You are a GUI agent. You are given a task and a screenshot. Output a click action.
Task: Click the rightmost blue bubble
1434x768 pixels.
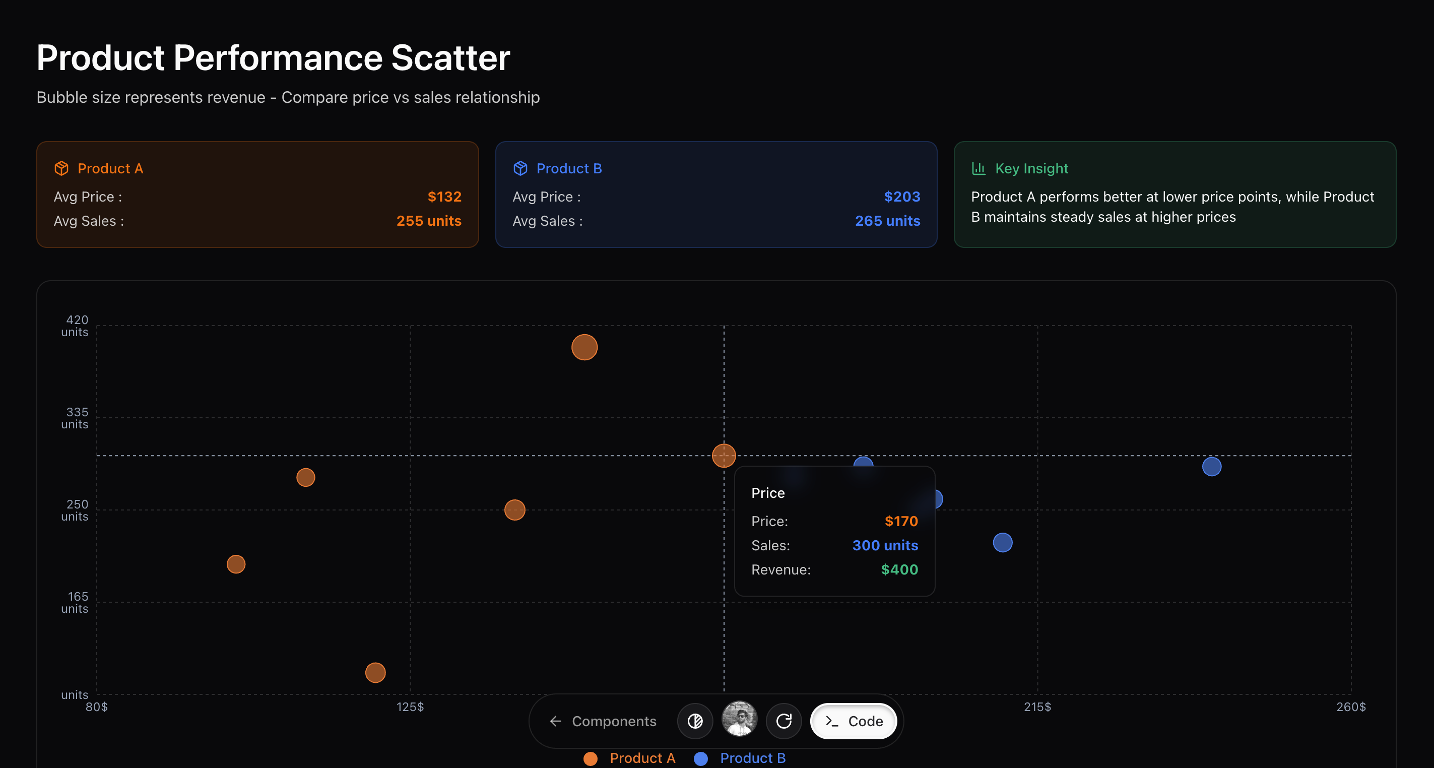tap(1212, 467)
